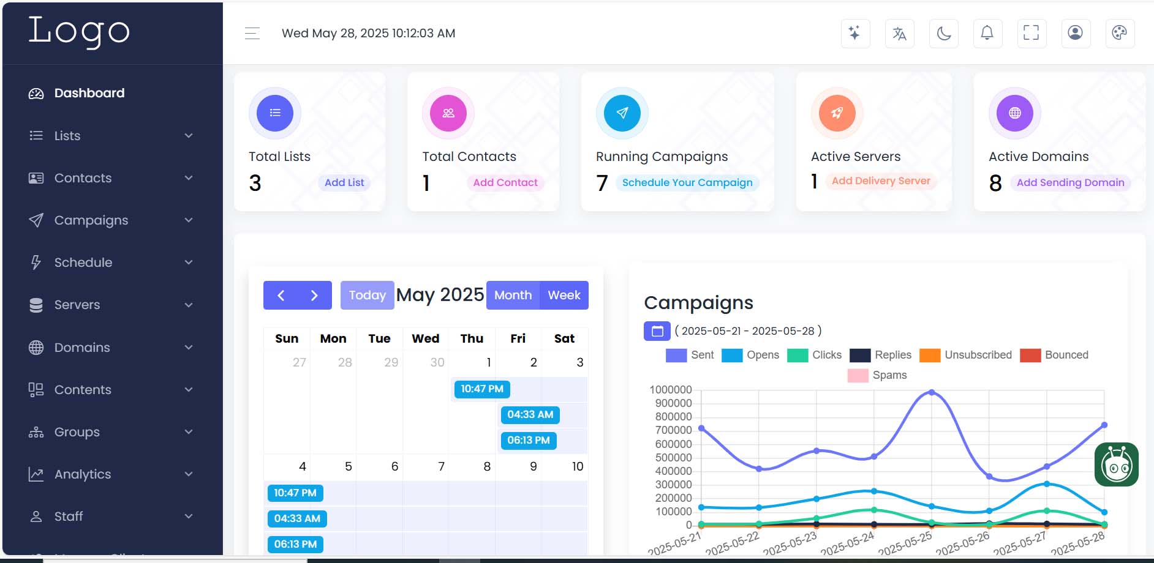This screenshot has width=1154, height=563.
Task: Open the language translation icon
Action: (x=899, y=34)
